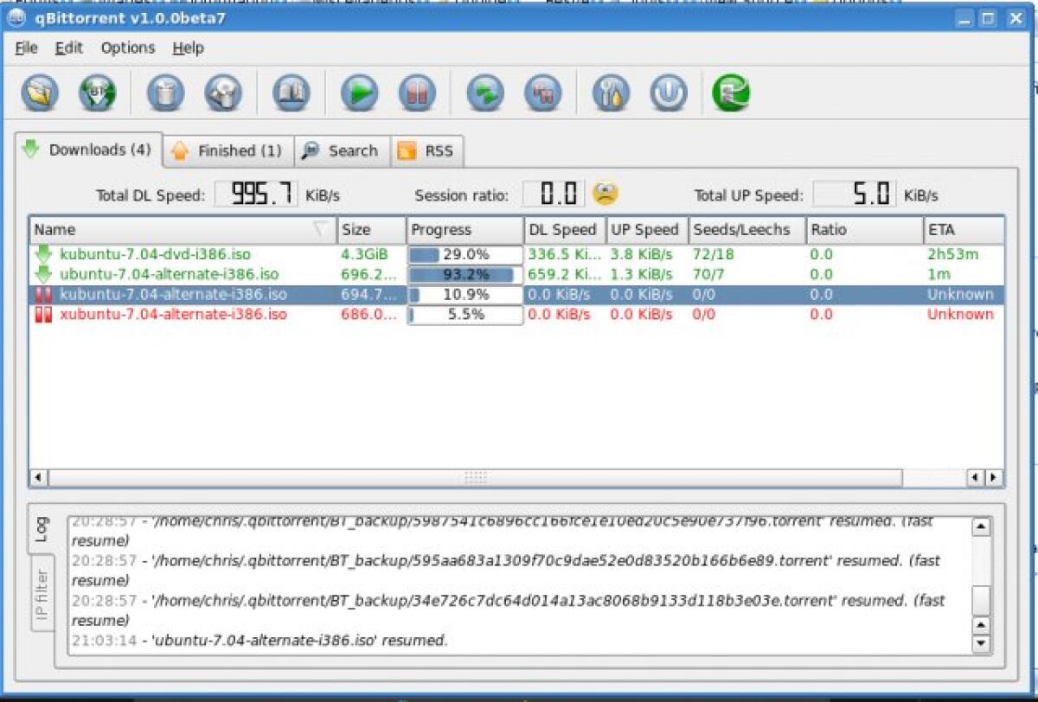Open the Options menu
The image size is (1038, 702).
pyautogui.click(x=126, y=48)
